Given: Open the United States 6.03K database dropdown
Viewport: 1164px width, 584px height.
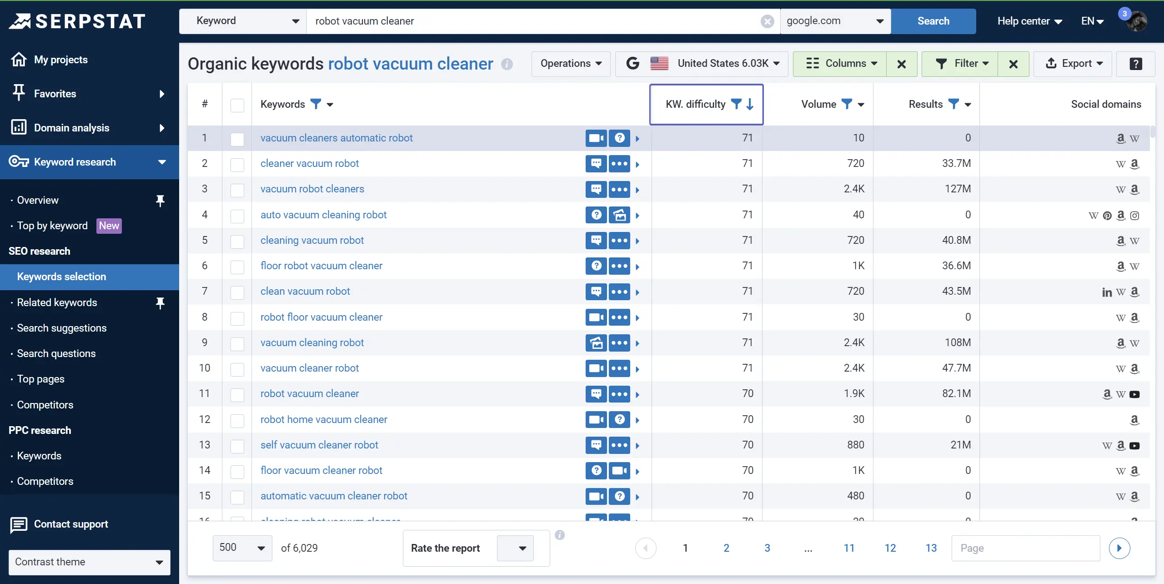Looking at the screenshot, I should (702, 64).
